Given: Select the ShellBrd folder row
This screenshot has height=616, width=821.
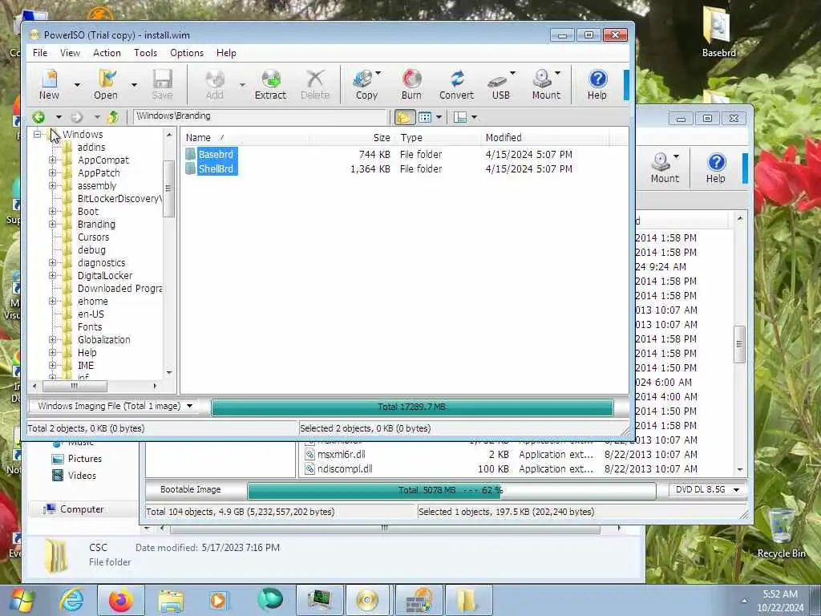Looking at the screenshot, I should coord(379,168).
